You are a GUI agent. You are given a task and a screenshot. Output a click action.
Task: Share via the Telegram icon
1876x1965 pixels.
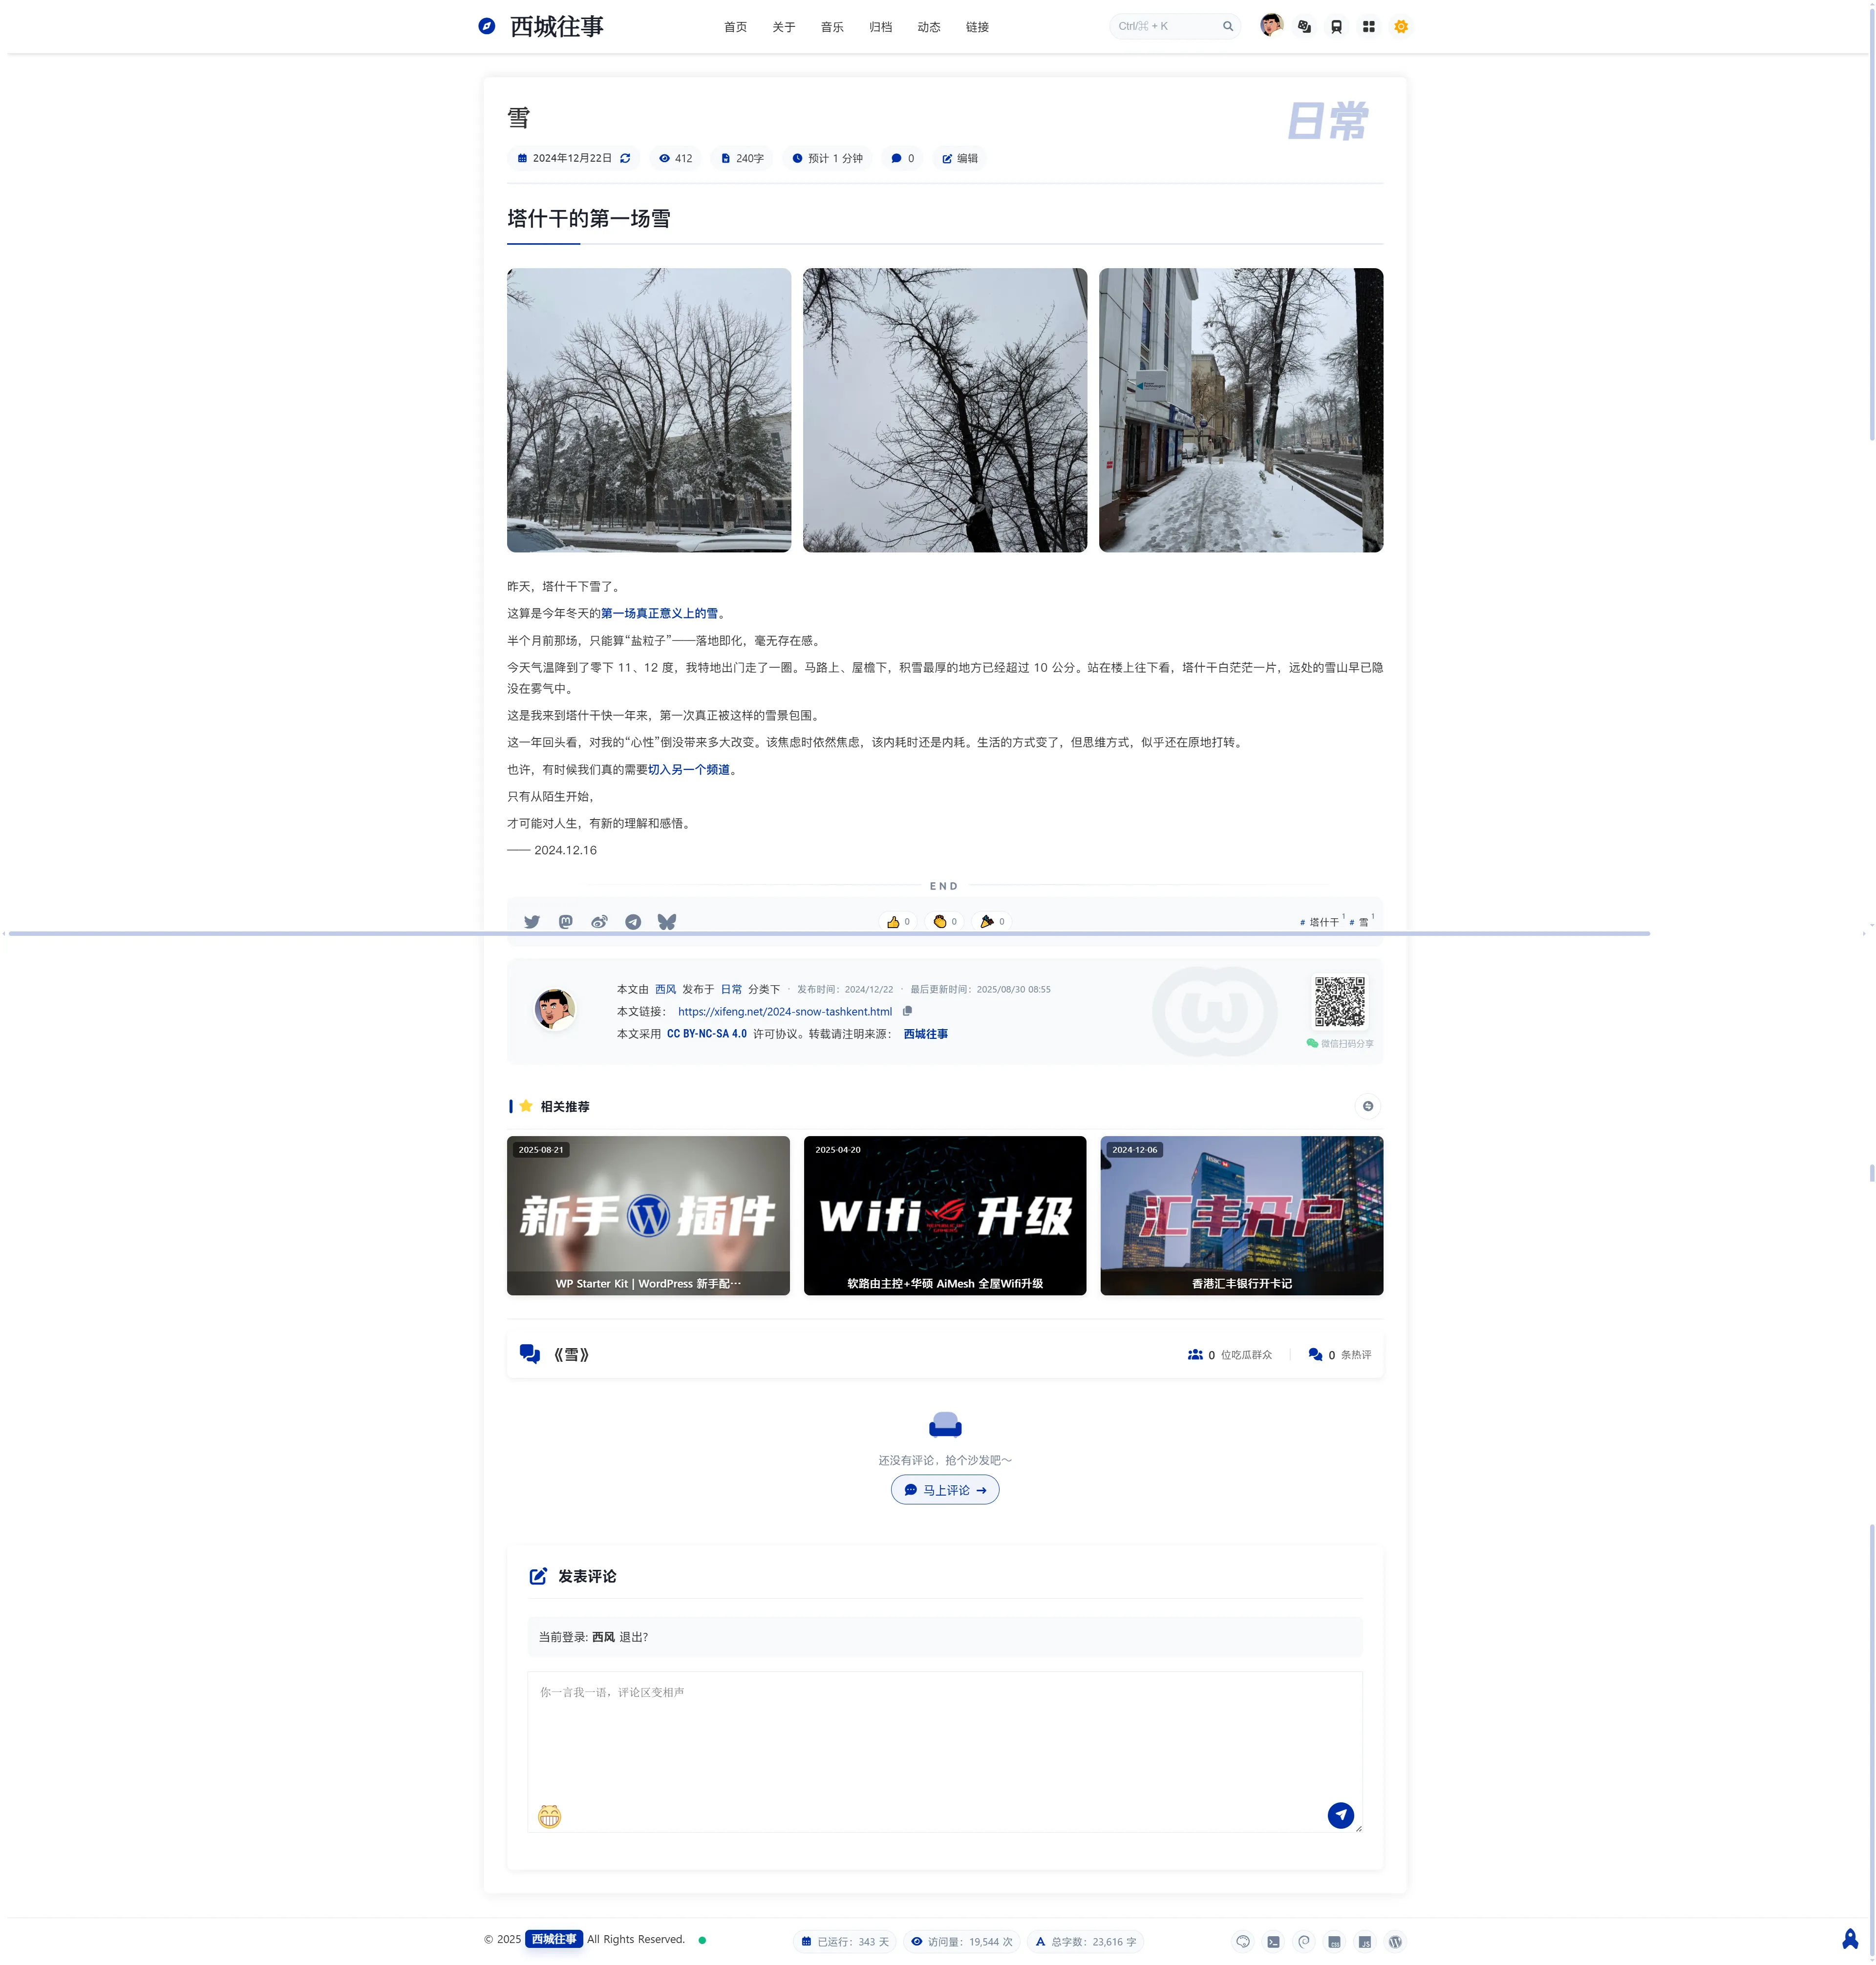tap(633, 922)
